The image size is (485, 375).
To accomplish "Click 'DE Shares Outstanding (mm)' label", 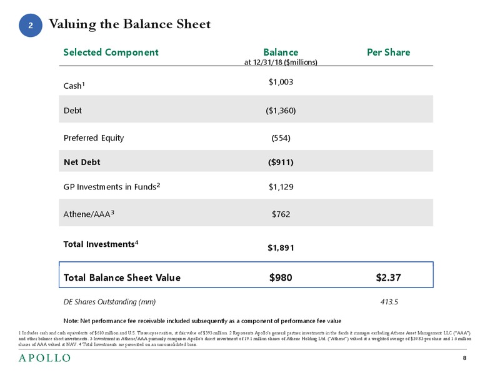I will (x=109, y=302).
